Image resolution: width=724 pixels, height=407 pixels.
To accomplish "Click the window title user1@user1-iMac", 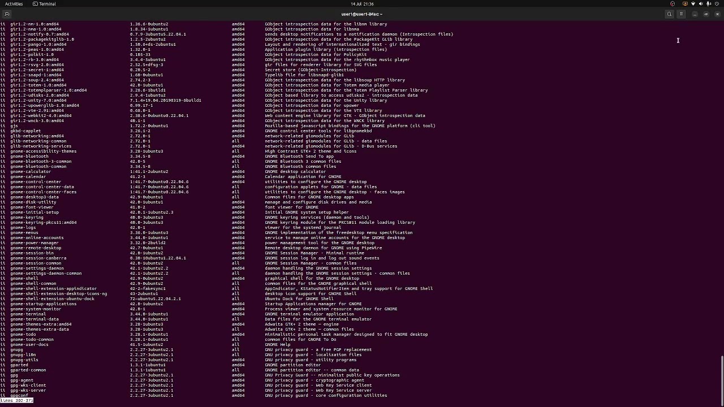I will (x=362, y=14).
